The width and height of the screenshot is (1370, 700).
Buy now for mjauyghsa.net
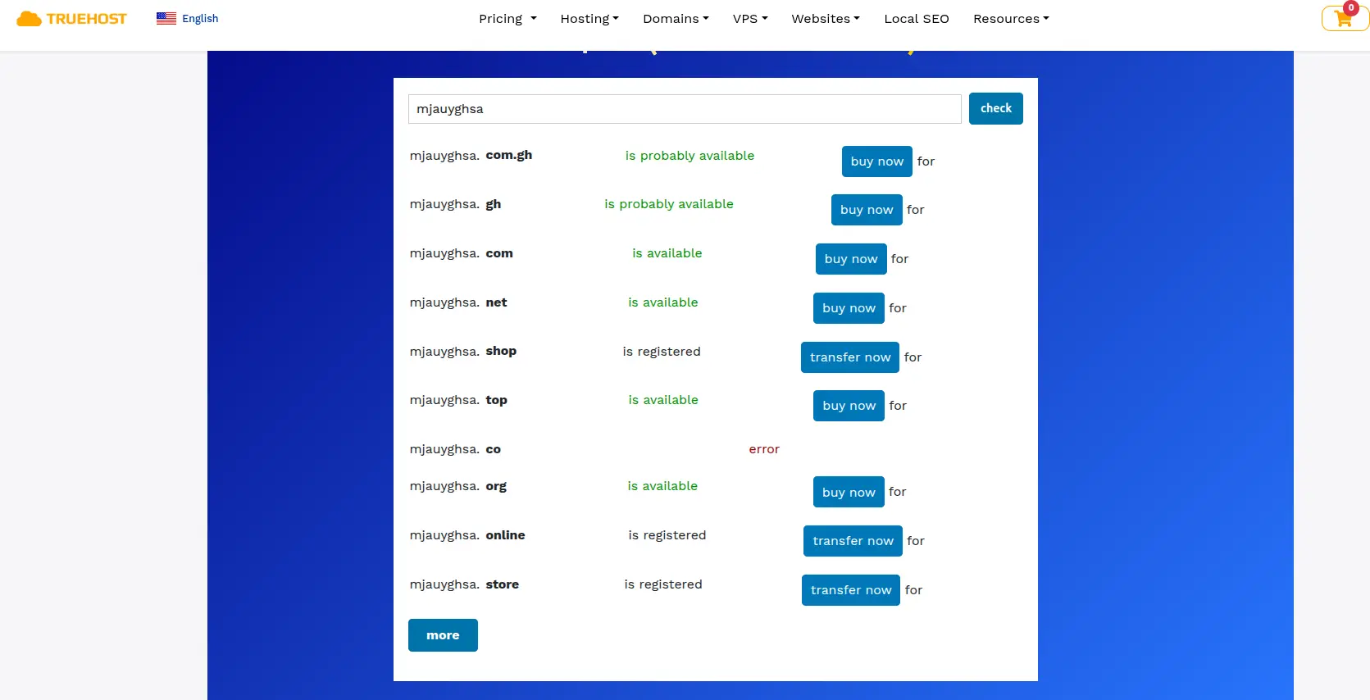click(849, 308)
